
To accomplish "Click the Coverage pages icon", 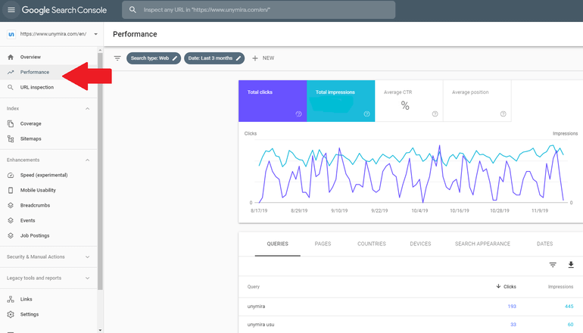I will click(11, 123).
